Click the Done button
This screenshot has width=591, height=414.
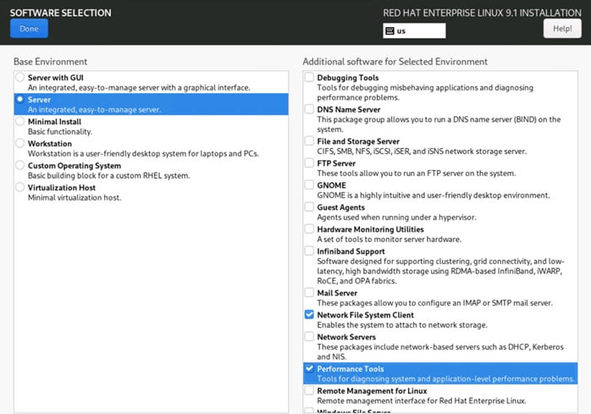click(x=29, y=29)
